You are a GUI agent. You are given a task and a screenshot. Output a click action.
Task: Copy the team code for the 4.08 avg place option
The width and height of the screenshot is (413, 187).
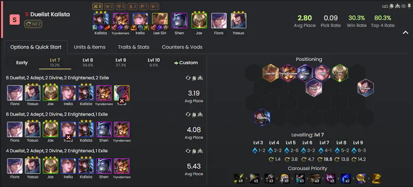tap(194, 114)
